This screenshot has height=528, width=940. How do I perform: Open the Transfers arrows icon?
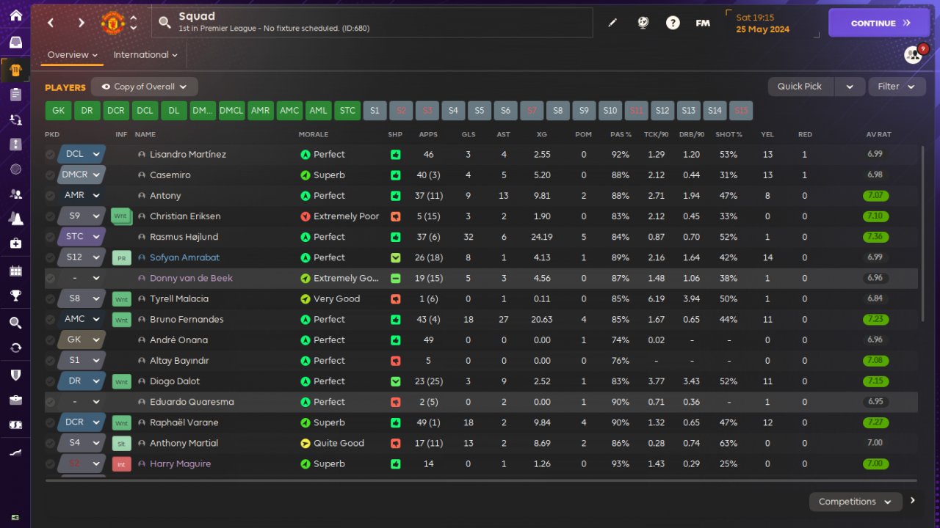[15, 348]
